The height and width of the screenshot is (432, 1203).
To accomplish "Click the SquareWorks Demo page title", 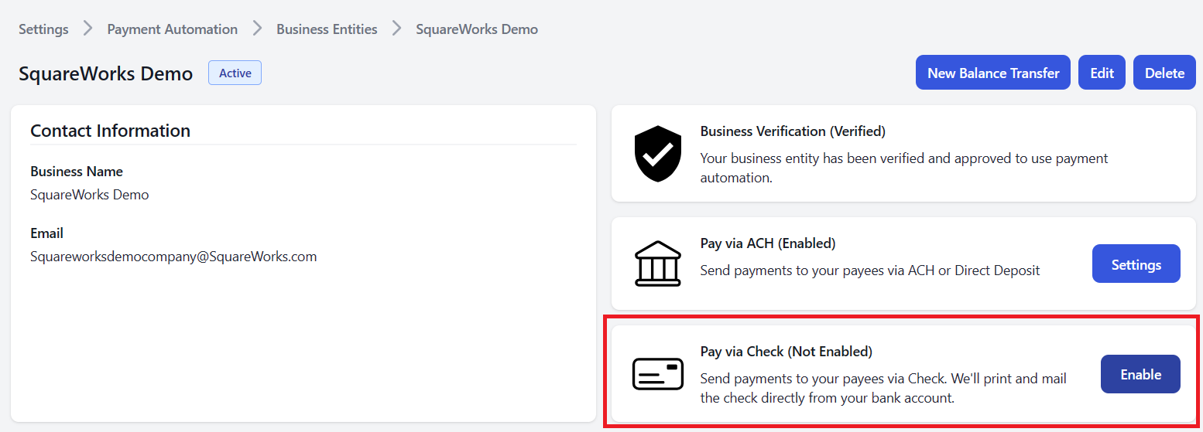I will [105, 74].
